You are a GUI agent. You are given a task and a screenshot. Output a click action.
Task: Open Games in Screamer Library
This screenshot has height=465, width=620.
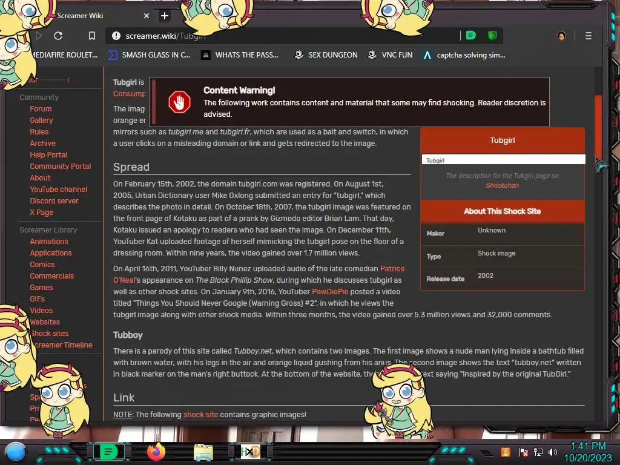[x=41, y=287]
